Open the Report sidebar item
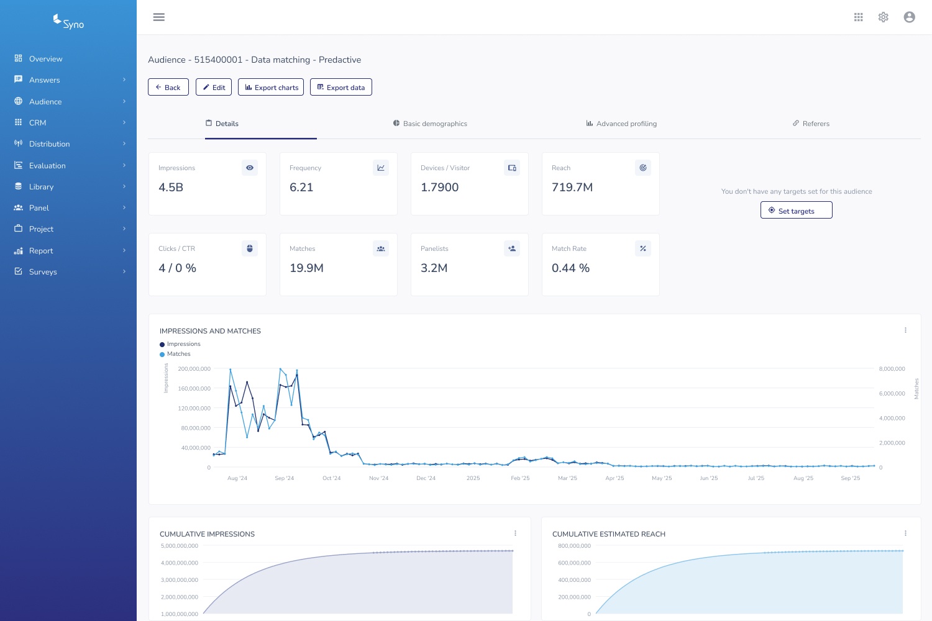The width and height of the screenshot is (932, 621). click(68, 250)
